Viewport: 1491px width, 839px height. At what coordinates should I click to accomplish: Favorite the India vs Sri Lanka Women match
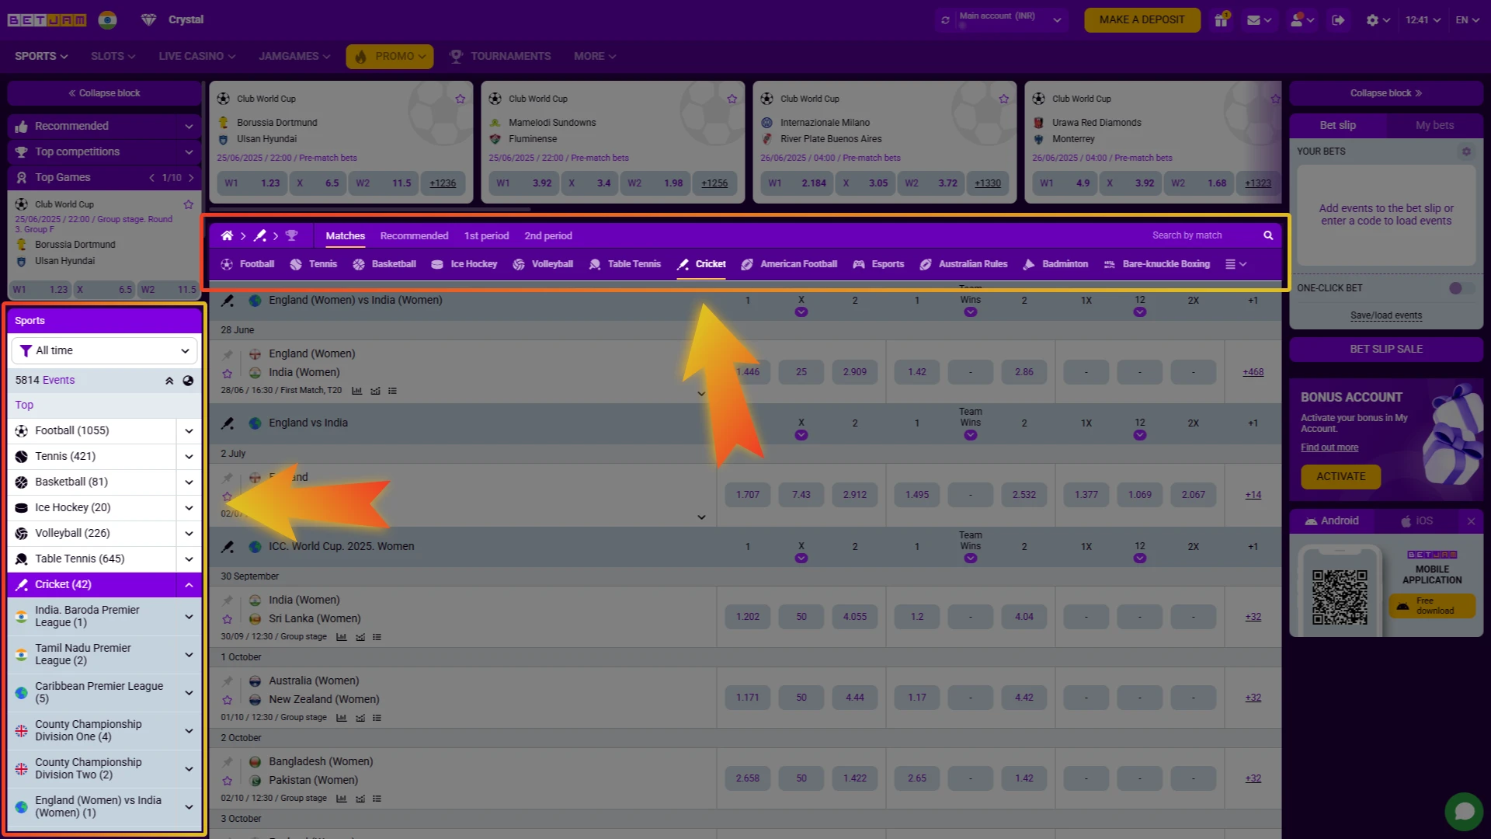[x=228, y=618]
